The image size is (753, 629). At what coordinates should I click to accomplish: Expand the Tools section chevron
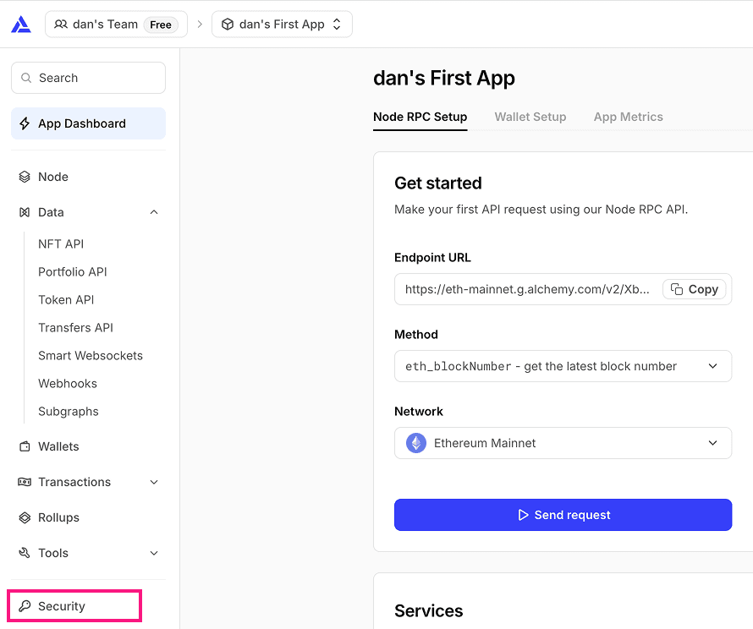154,553
